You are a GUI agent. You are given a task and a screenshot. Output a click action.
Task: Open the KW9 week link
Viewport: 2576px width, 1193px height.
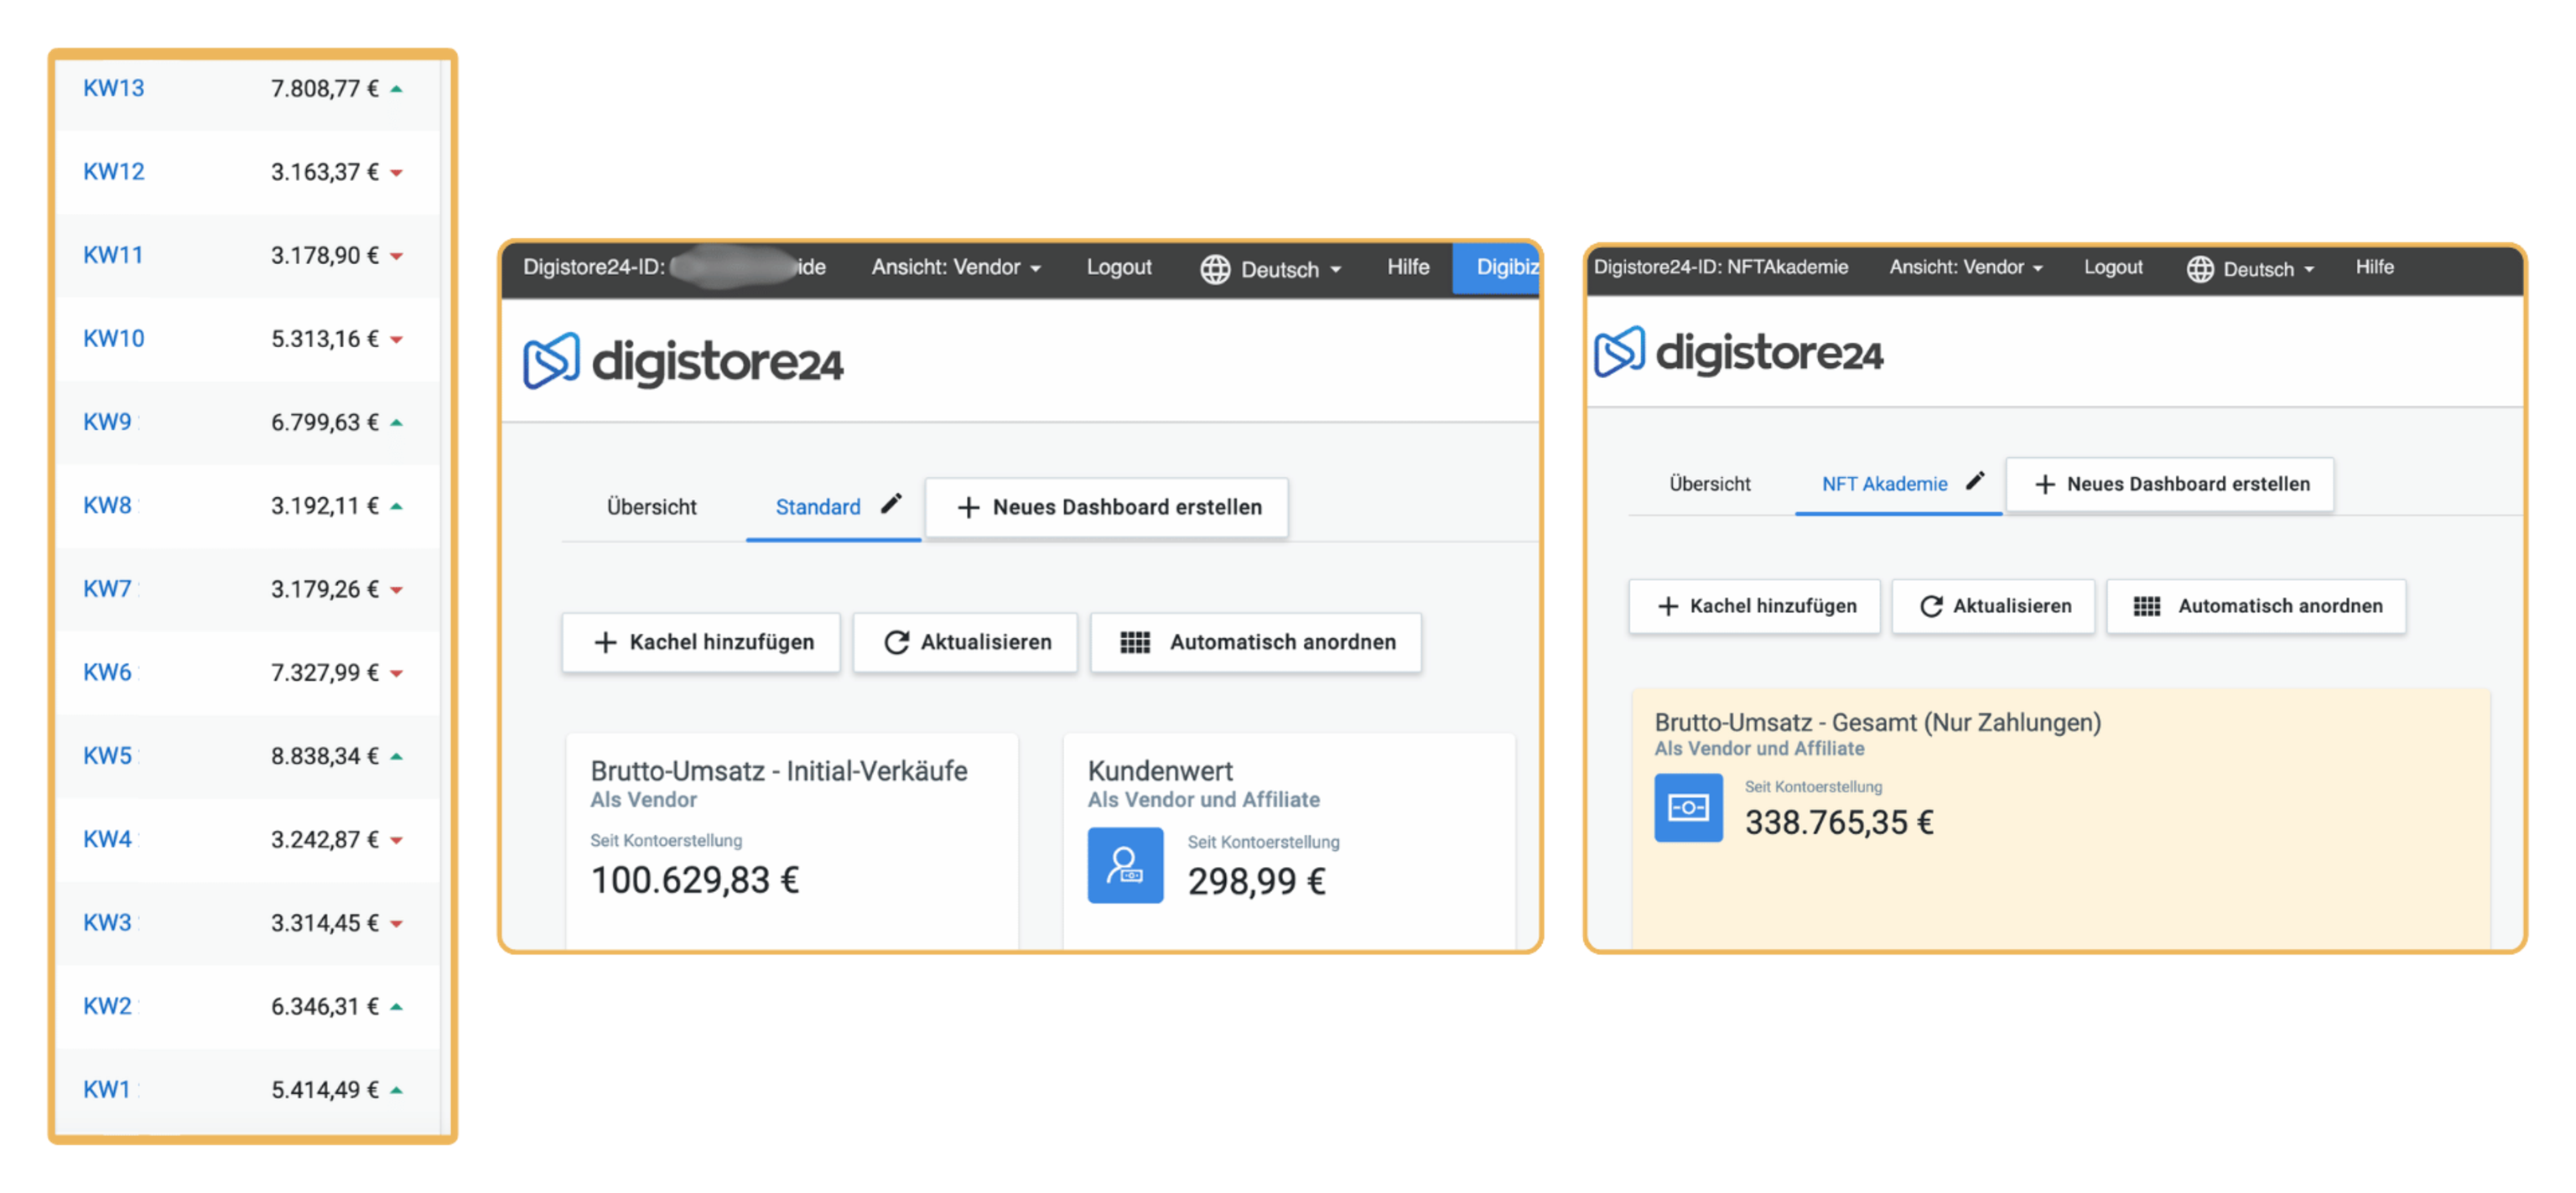click(x=107, y=422)
